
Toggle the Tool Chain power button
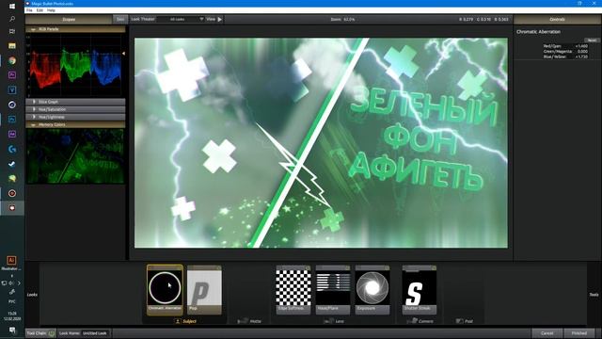[52, 333]
